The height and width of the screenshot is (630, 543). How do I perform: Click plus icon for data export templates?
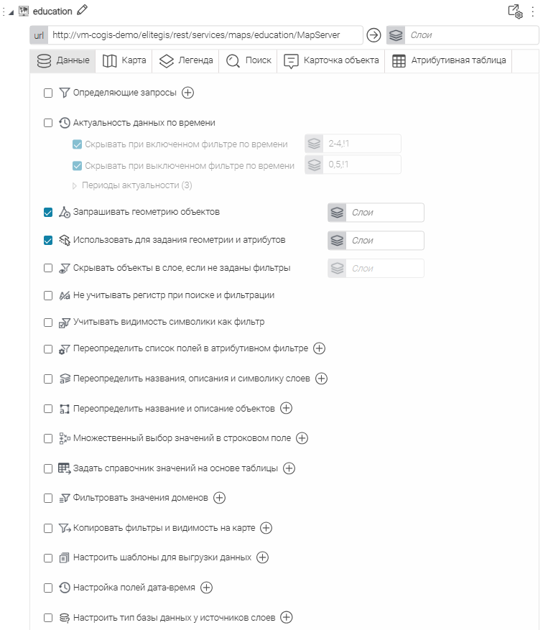(263, 557)
